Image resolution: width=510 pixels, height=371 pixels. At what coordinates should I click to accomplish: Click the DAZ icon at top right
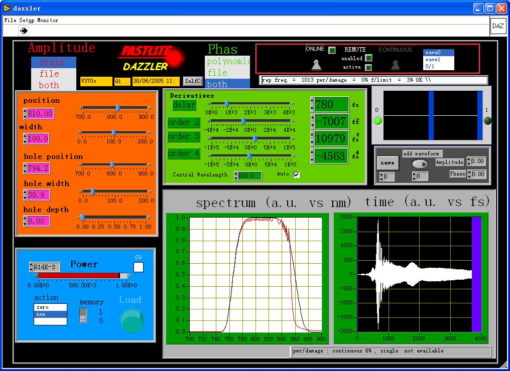(x=497, y=26)
